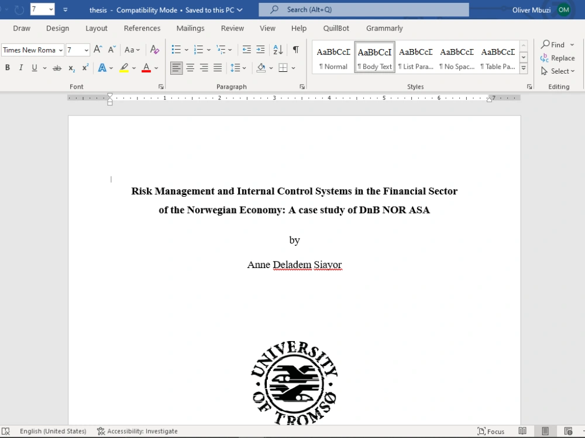Click the Search box
The width and height of the screenshot is (585, 438).
pyautogui.click(x=364, y=10)
